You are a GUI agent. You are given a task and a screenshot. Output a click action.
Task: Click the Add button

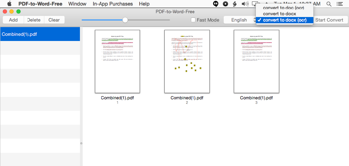pos(13,20)
